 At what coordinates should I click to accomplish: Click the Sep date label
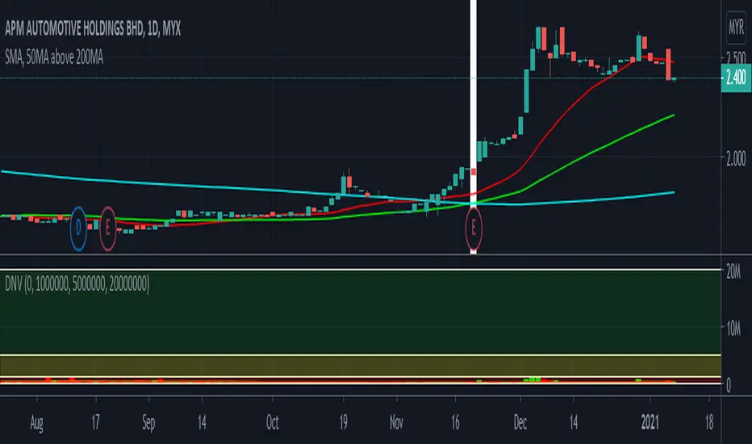[x=148, y=422]
